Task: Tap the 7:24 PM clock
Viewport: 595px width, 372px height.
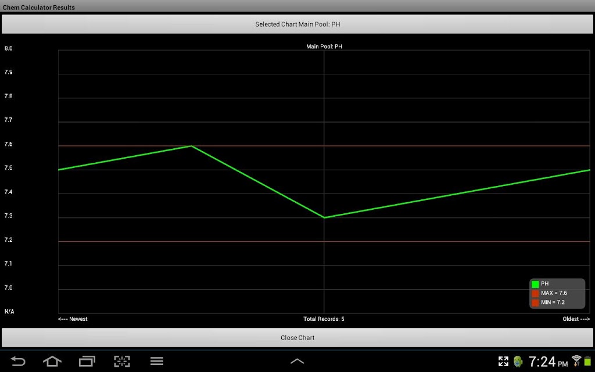Action: coord(548,362)
